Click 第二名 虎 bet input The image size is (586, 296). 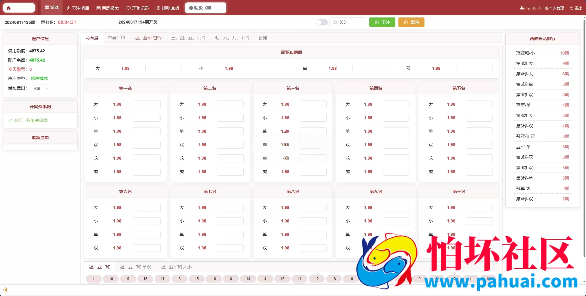230,172
